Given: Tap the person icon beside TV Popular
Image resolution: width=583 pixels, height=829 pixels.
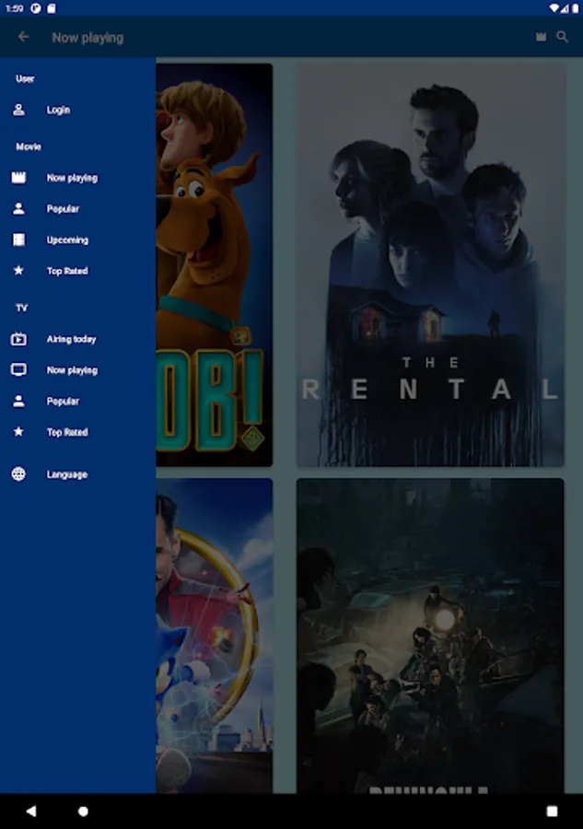Looking at the screenshot, I should (18, 402).
